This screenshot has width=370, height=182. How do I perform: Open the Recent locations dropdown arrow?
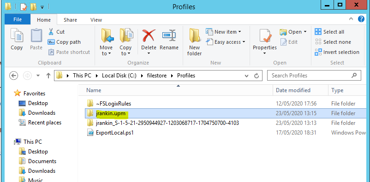[38, 76]
